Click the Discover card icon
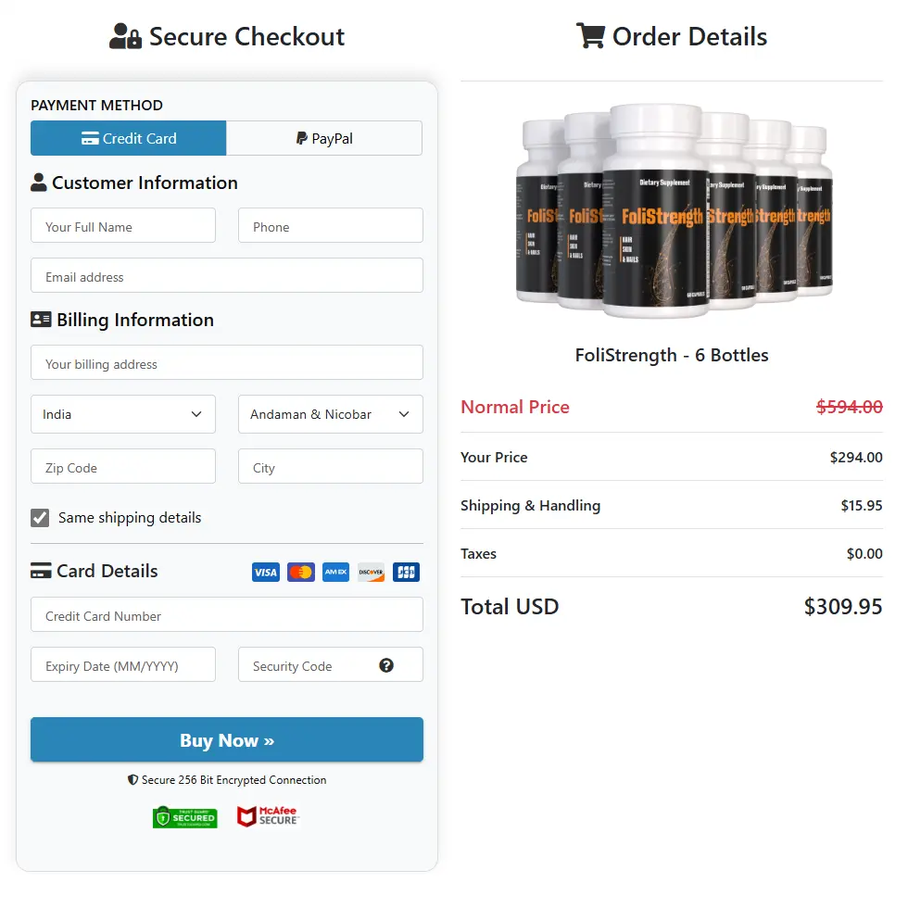Screen dimensions: 908x908 point(371,572)
